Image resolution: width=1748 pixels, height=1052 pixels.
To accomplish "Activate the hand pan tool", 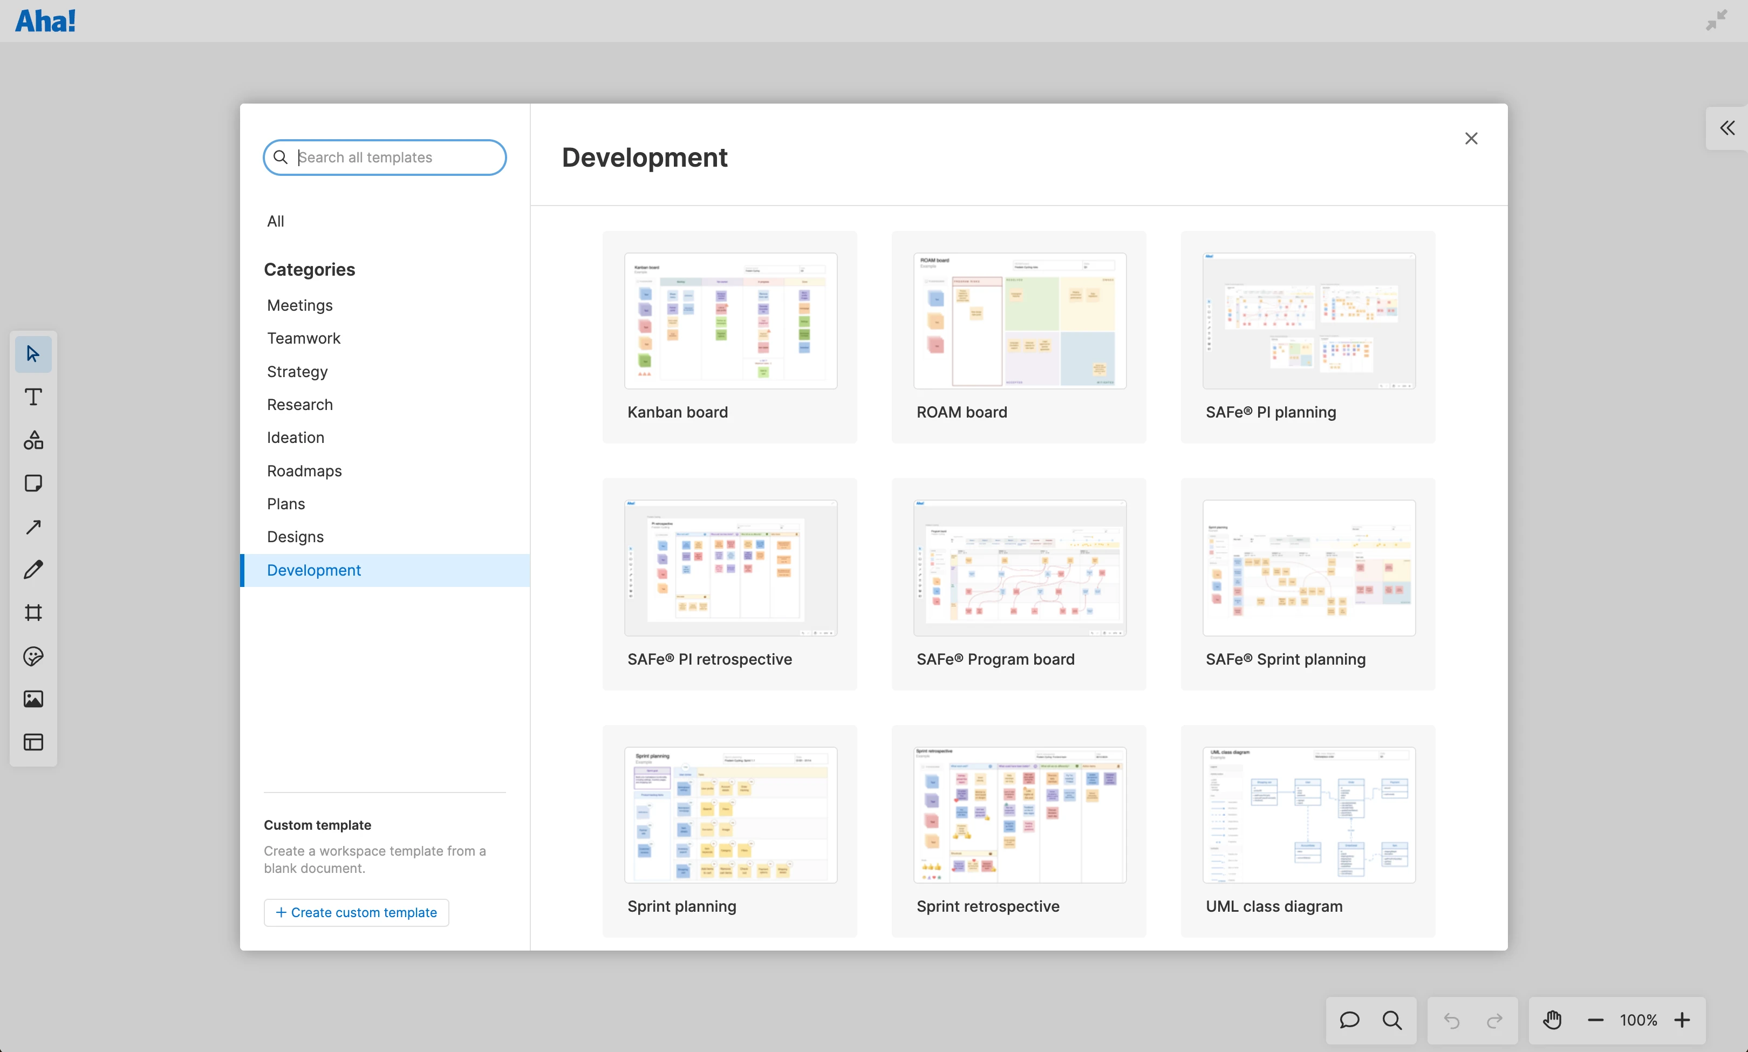I will click(1552, 1020).
